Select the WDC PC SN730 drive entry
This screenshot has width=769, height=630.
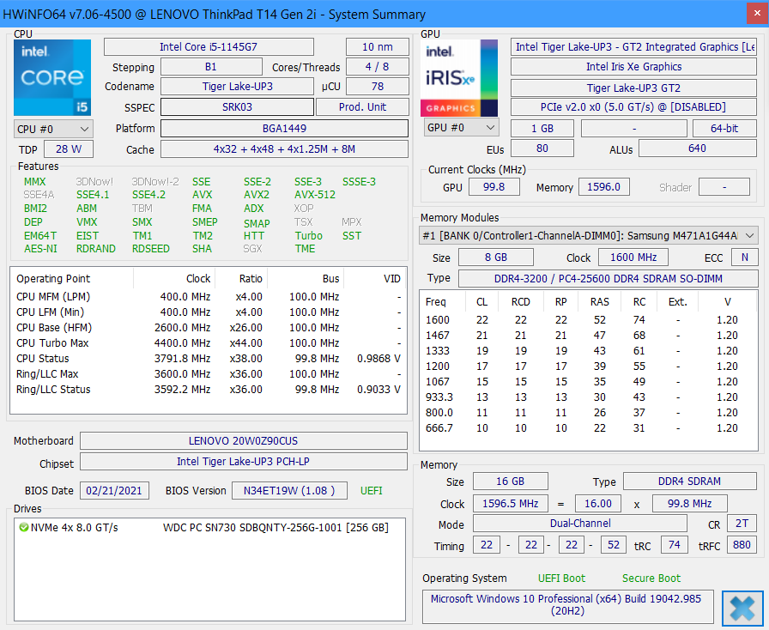[275, 527]
